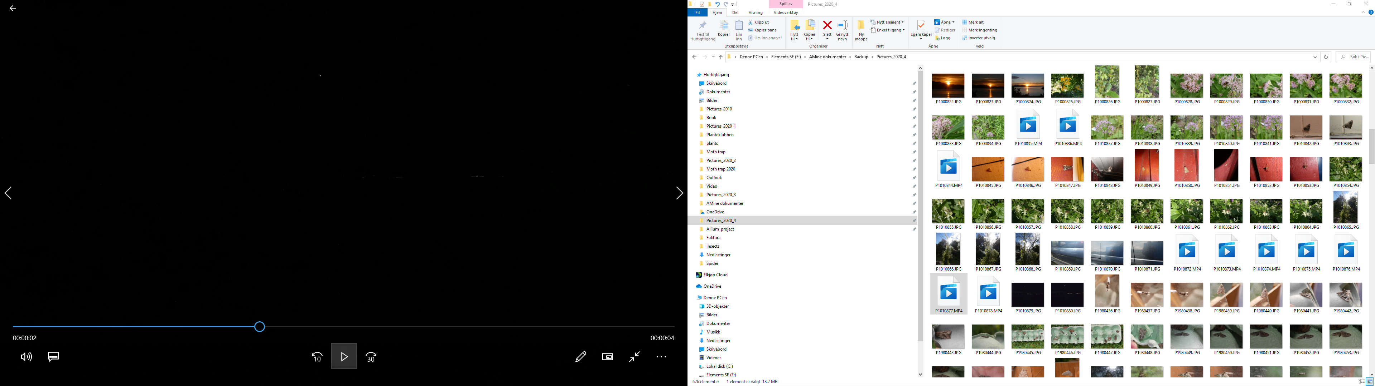
Task: Click the video seek slider handle
Action: (259, 327)
